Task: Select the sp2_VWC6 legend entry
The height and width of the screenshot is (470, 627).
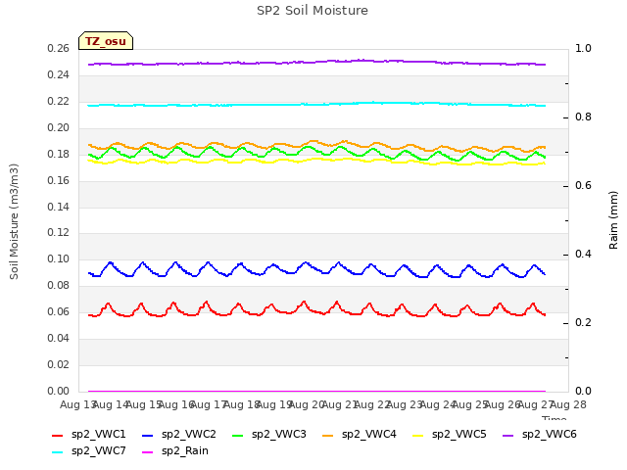Action: coord(540,435)
